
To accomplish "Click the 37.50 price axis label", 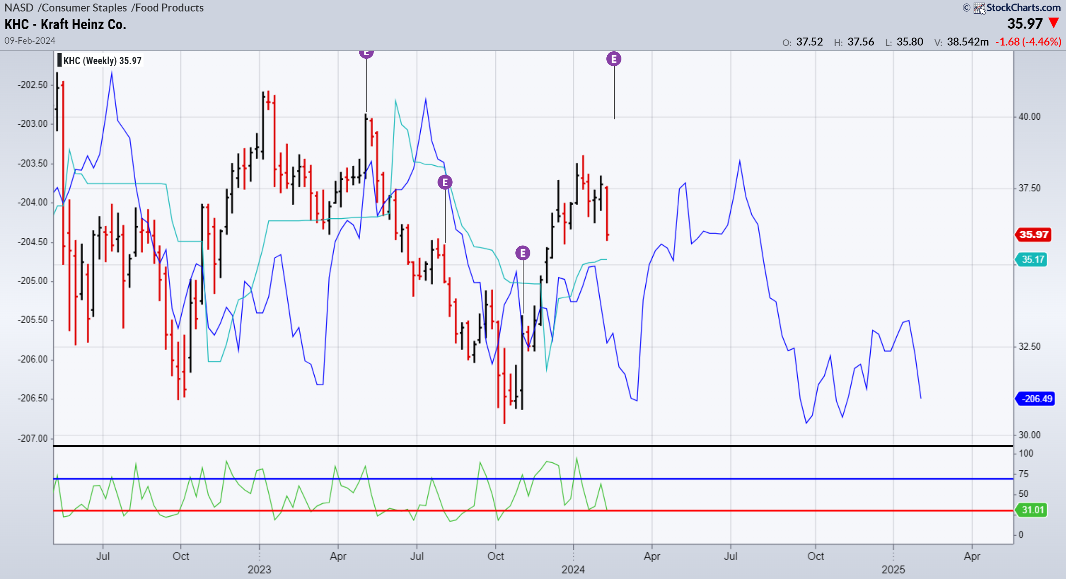I will [1029, 188].
